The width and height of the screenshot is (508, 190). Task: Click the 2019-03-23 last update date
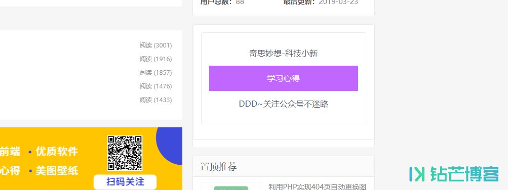pyautogui.click(x=338, y=2)
